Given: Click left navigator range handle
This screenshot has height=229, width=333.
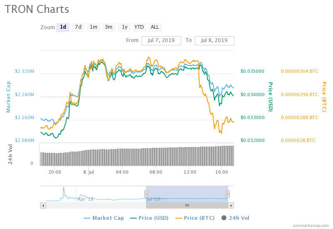Looking at the screenshot, I should (146, 194).
